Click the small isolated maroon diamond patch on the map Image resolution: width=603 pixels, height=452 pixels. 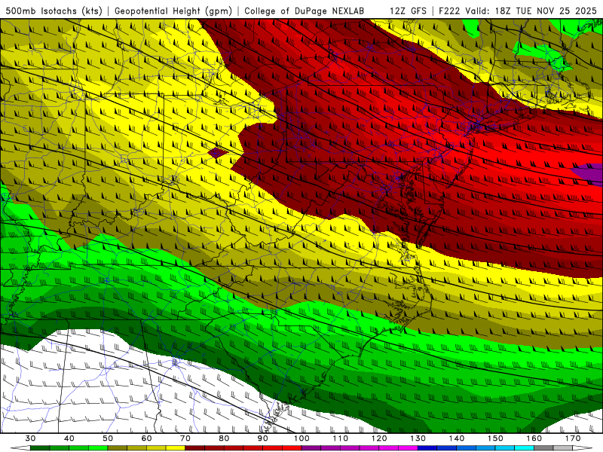[x=218, y=153]
